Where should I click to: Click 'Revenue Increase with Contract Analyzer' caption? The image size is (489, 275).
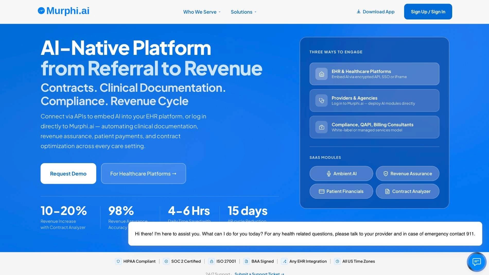(63, 224)
